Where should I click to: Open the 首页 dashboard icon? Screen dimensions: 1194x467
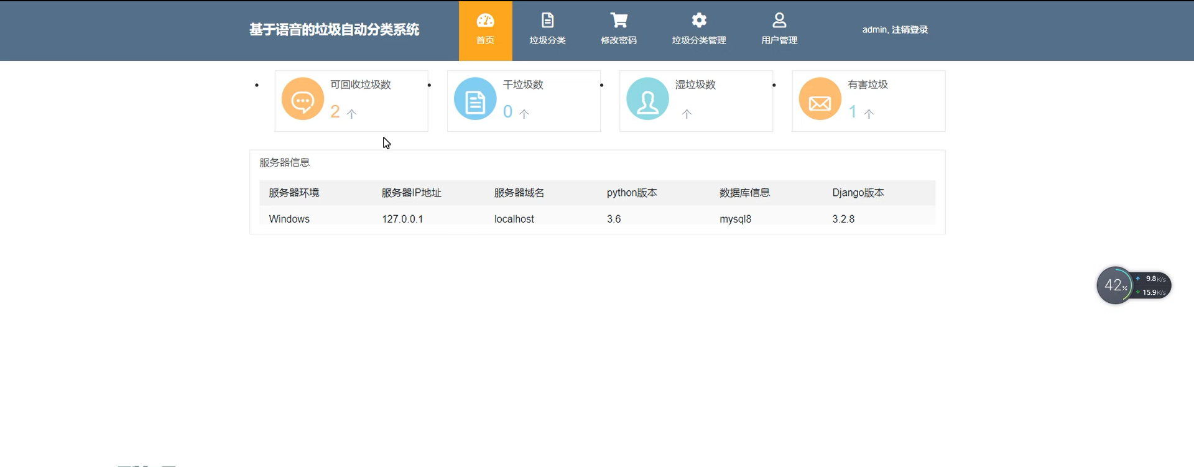tap(485, 21)
